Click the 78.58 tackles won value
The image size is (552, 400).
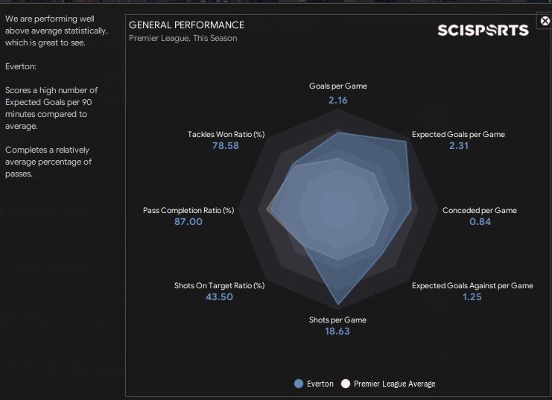226,146
